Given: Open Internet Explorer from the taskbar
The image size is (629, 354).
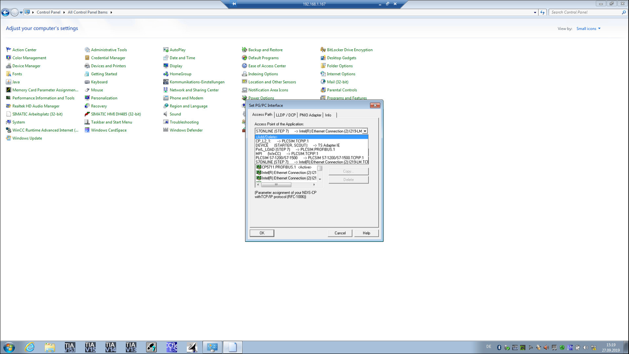Looking at the screenshot, I should [29, 347].
